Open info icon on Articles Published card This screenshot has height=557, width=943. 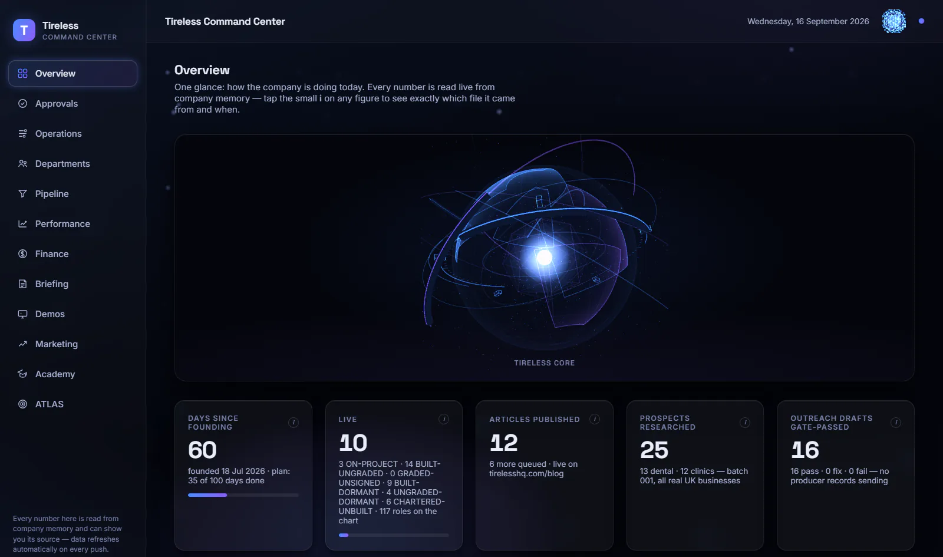tap(595, 419)
